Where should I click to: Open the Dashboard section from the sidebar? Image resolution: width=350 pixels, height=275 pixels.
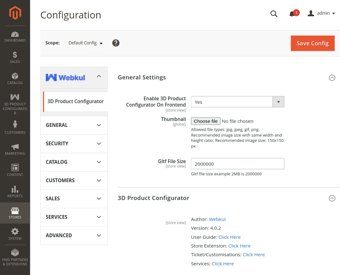point(15,36)
